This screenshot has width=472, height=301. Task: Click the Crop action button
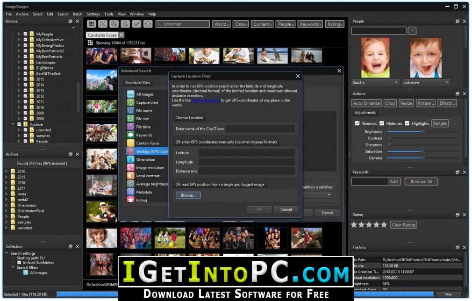tap(390, 103)
